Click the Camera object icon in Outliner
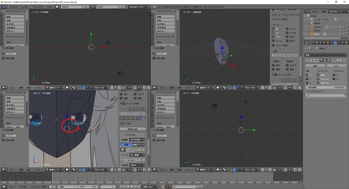 coord(312,27)
